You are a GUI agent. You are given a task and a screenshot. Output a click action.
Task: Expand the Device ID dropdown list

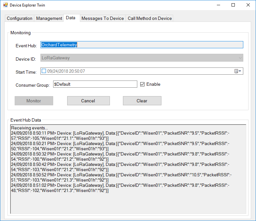click(240, 58)
